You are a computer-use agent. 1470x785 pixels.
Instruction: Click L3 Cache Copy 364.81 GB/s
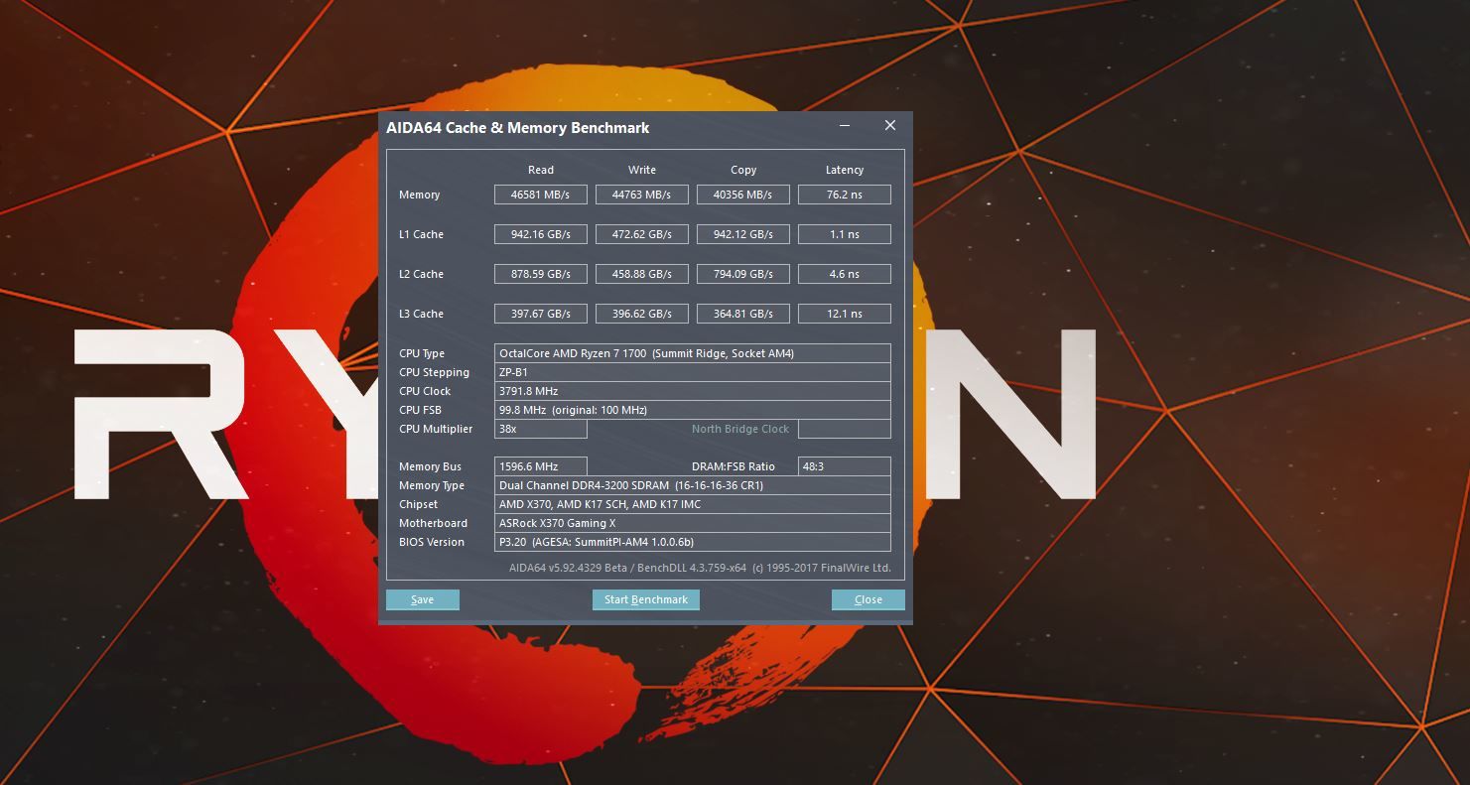coord(743,314)
